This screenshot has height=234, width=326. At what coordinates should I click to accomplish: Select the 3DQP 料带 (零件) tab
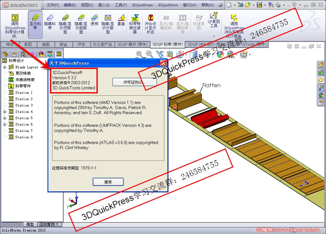click(x=167, y=45)
